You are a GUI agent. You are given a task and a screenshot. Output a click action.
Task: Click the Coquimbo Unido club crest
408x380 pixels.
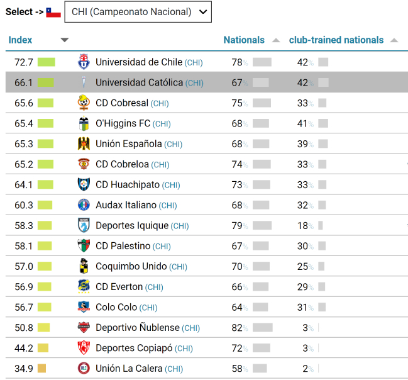pos(84,267)
